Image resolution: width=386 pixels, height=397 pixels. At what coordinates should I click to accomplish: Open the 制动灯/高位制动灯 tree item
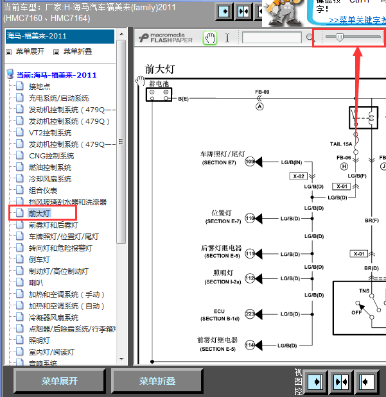pyautogui.click(x=58, y=271)
